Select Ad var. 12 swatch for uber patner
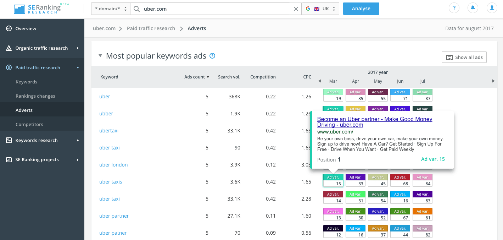Screen dimensions: 503x240 tap(333, 231)
